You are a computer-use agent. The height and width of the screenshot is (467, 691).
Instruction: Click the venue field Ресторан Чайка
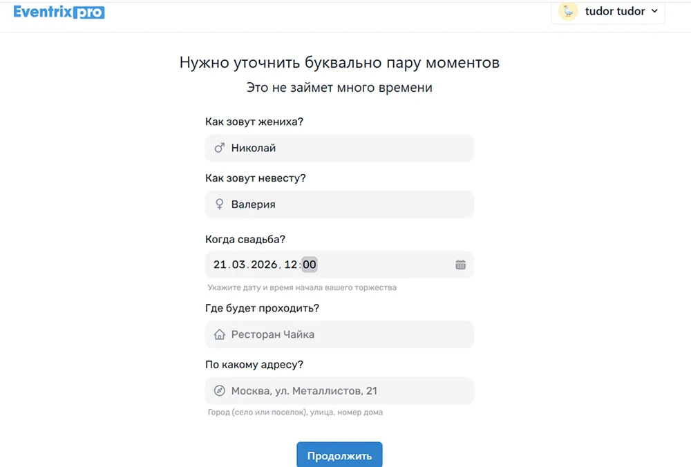[345, 334]
